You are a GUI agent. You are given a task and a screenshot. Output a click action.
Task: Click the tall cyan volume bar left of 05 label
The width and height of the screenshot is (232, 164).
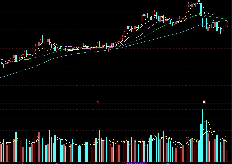(x=50, y=146)
